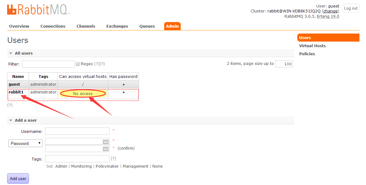Click the page size field

click(x=284, y=64)
